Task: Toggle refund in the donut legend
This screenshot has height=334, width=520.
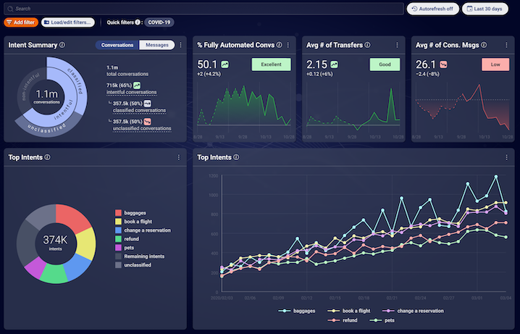Action: click(x=127, y=239)
